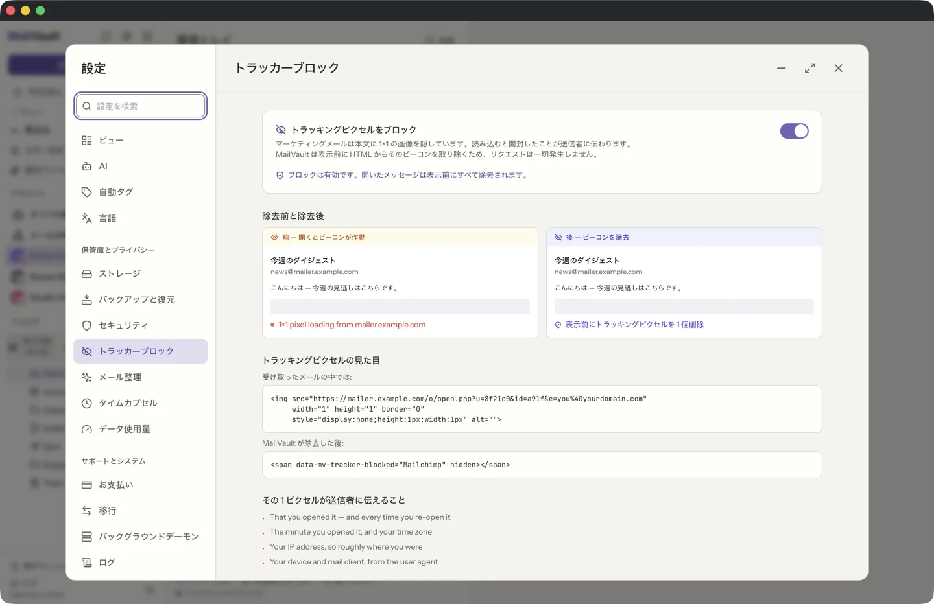Click the red macOS window close light
Image resolution: width=934 pixels, height=604 pixels.
10,10
